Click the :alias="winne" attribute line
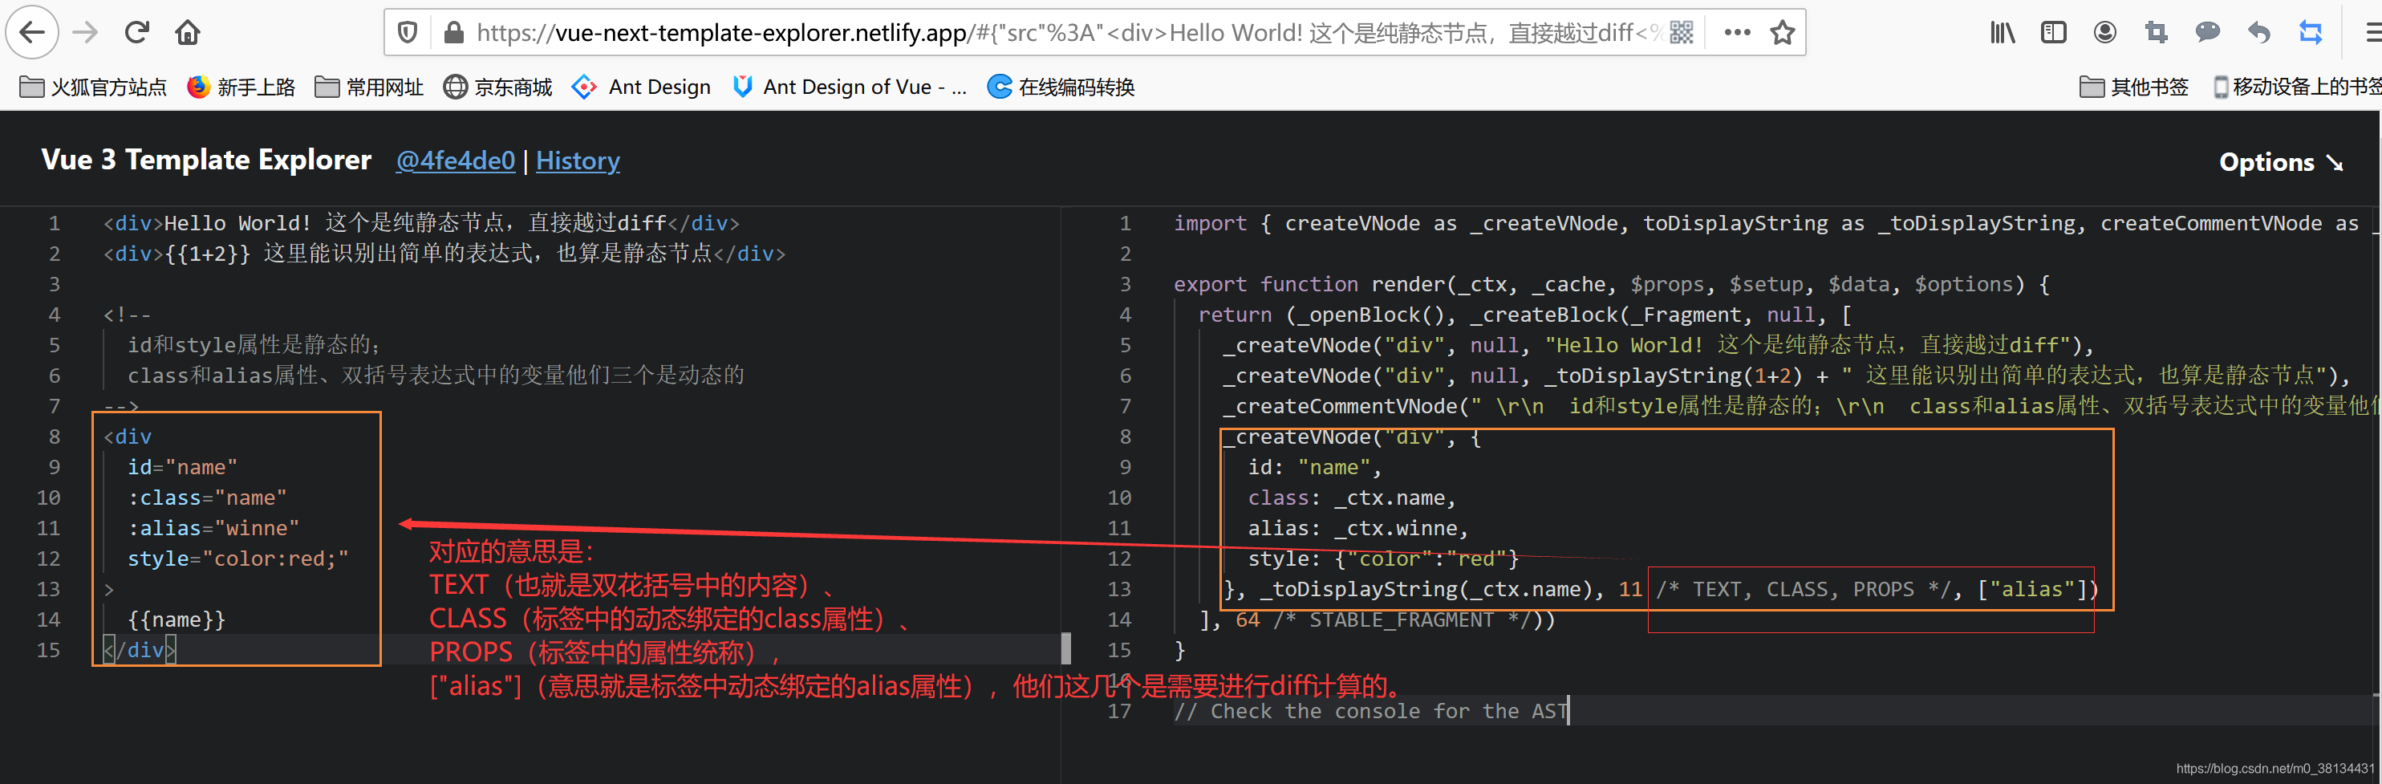This screenshot has height=784, width=2382. [213, 528]
